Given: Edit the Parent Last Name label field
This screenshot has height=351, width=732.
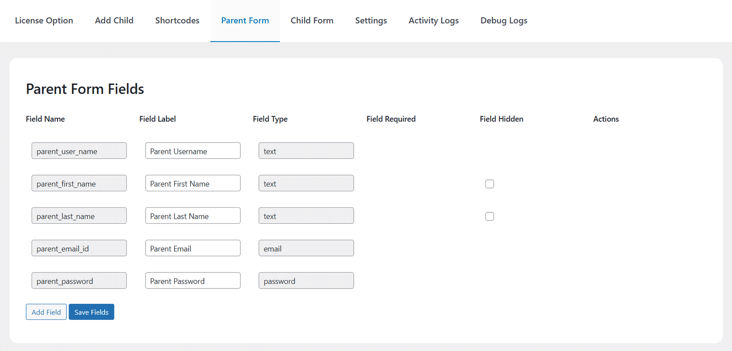Looking at the screenshot, I should [193, 216].
